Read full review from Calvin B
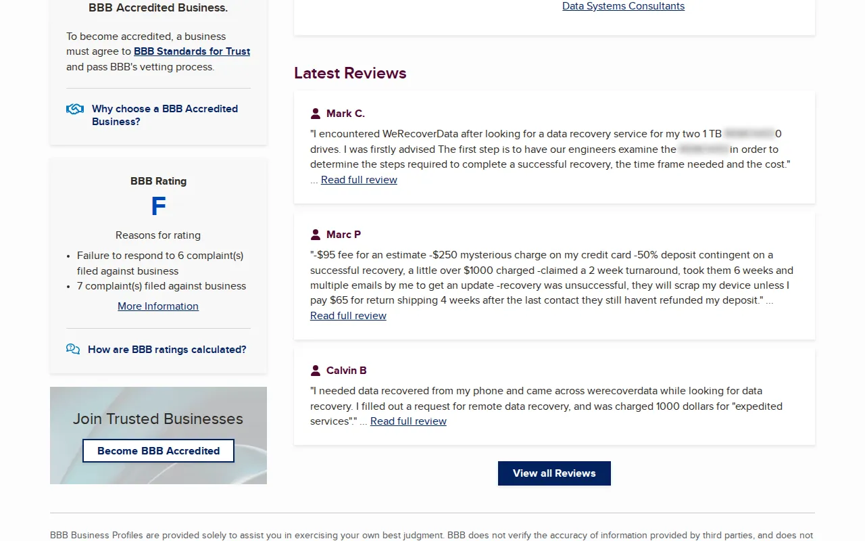865x541 pixels. (x=408, y=421)
